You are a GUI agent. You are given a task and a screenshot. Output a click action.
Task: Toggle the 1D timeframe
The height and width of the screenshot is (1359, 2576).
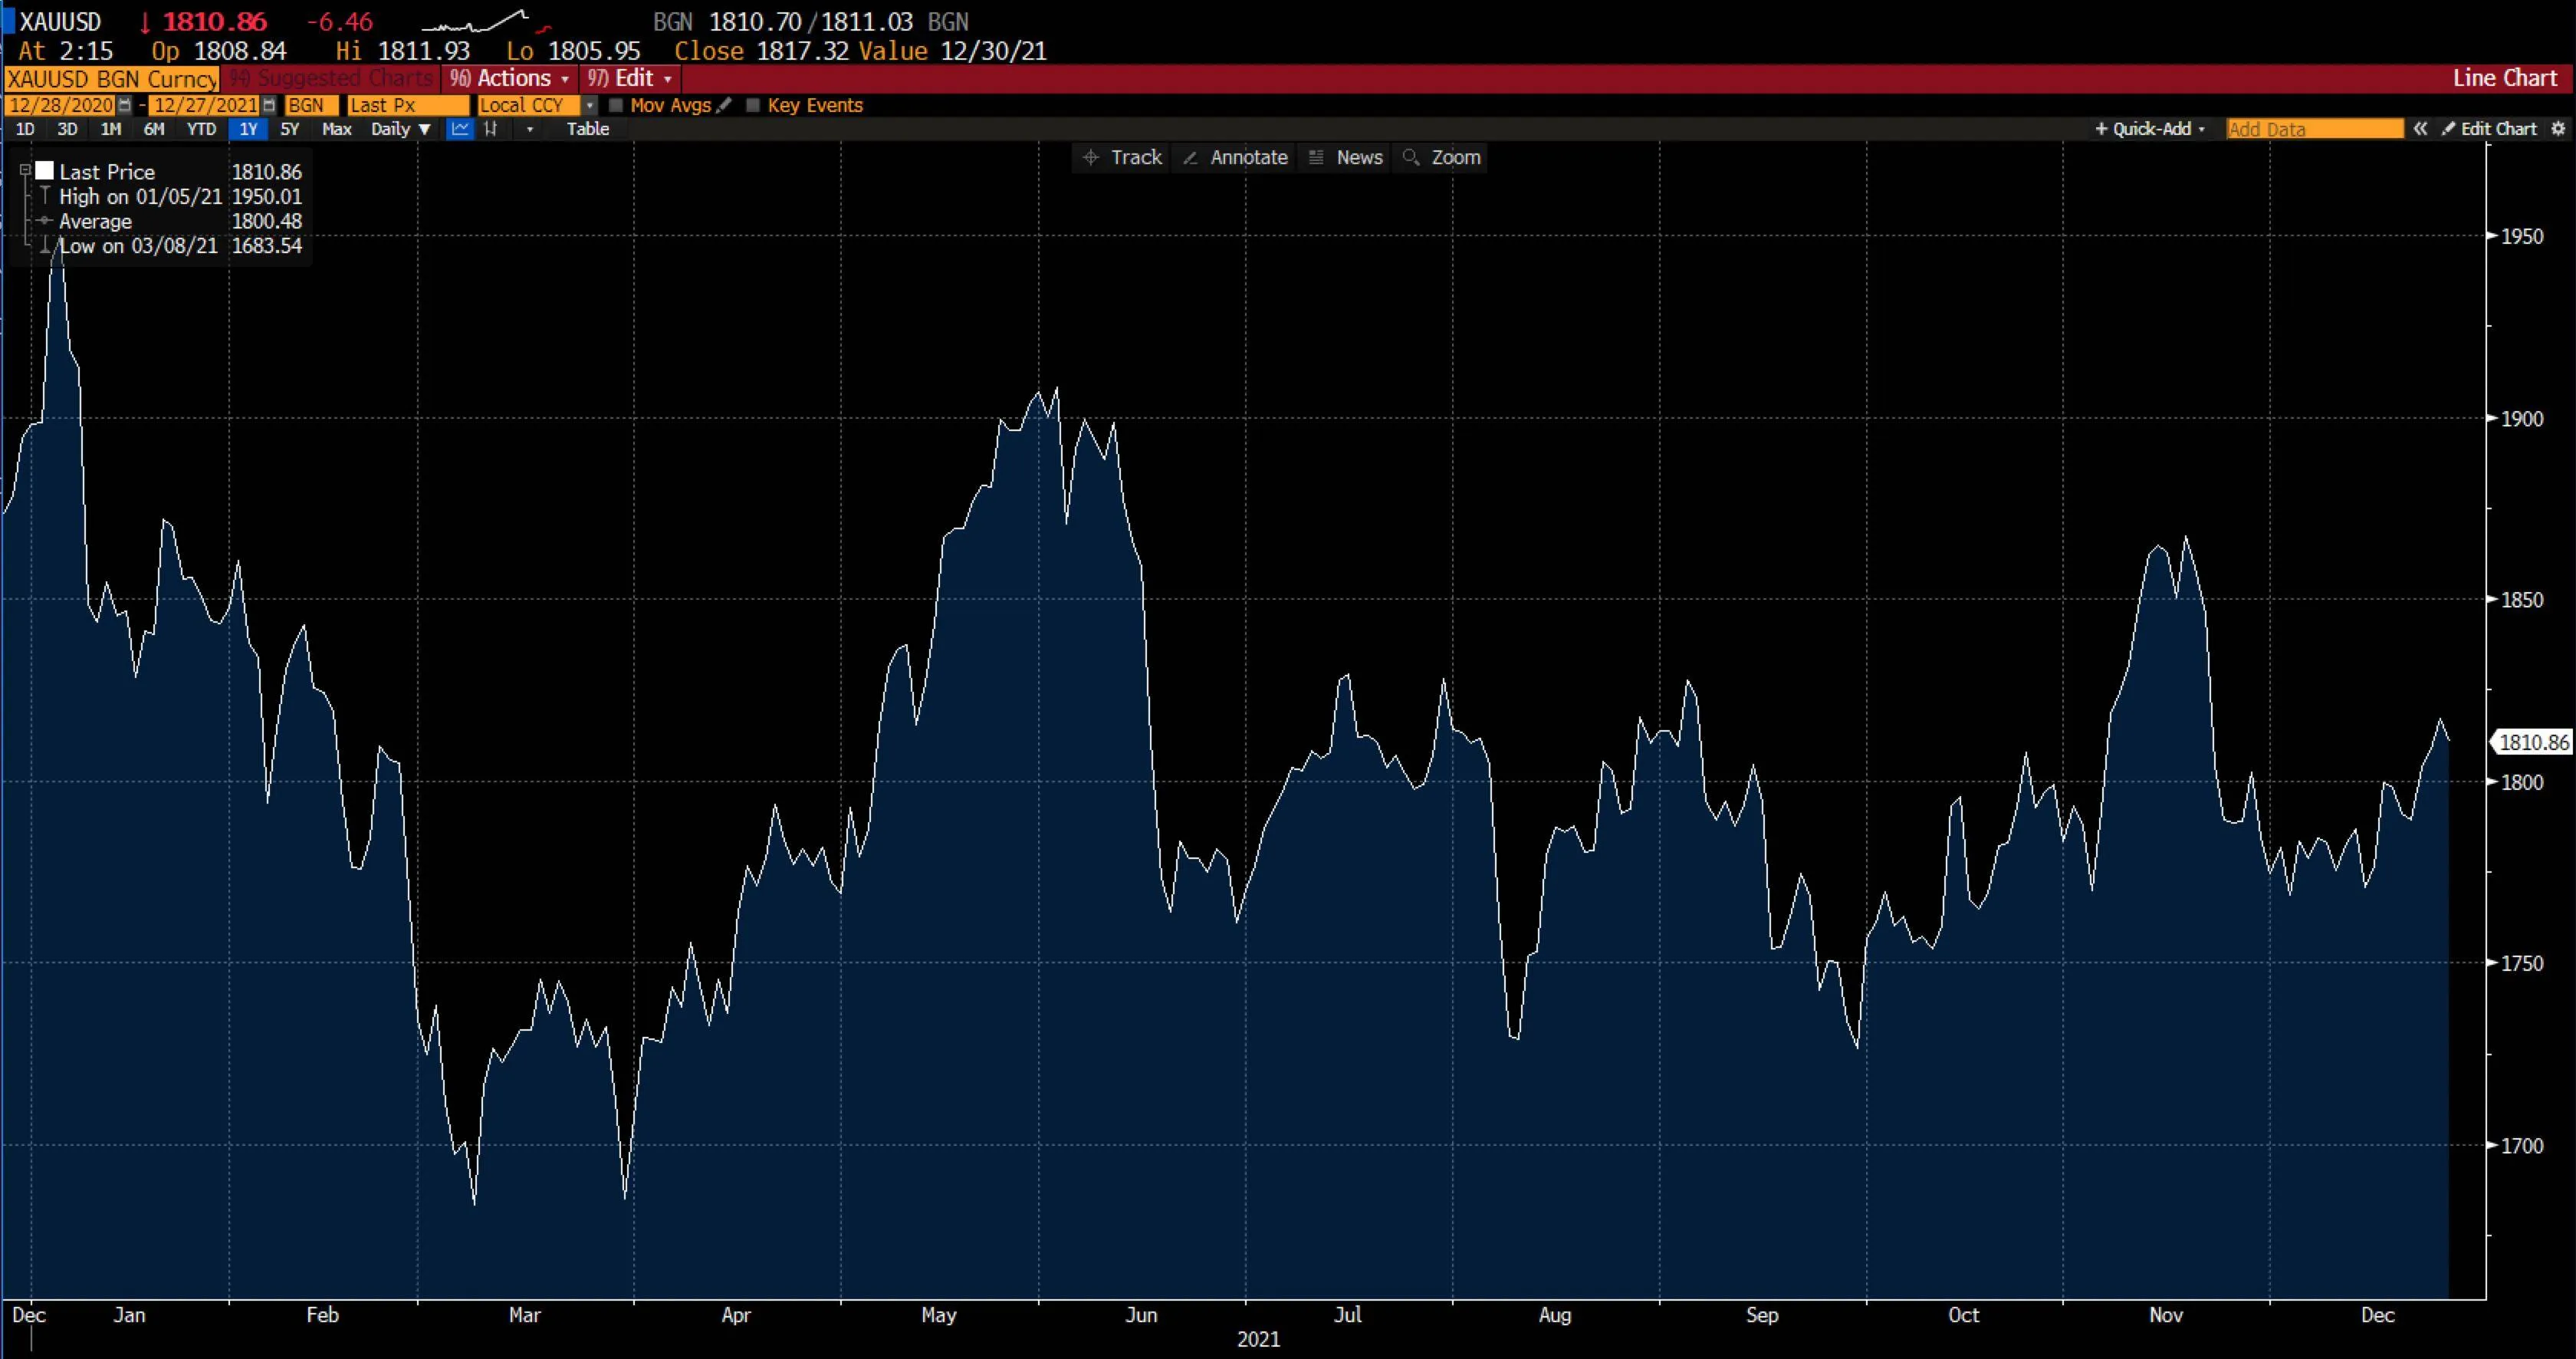[x=25, y=129]
